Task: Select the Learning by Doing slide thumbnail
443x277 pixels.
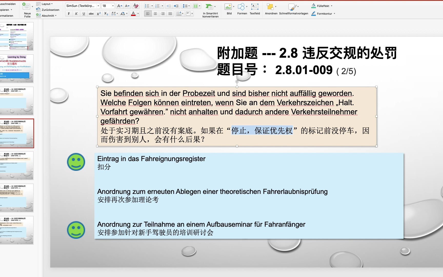Action: pos(17,68)
